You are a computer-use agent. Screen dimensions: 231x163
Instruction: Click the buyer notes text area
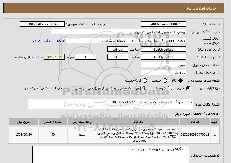pyautogui.click(x=111, y=155)
